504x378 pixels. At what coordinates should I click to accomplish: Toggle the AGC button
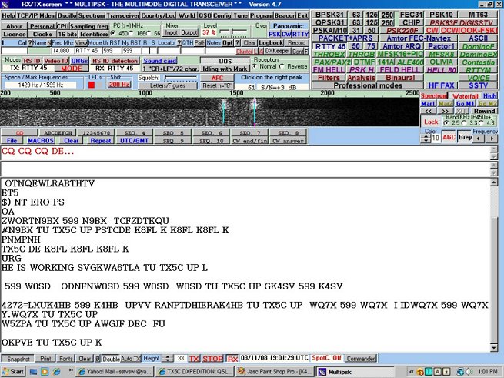coord(449,137)
